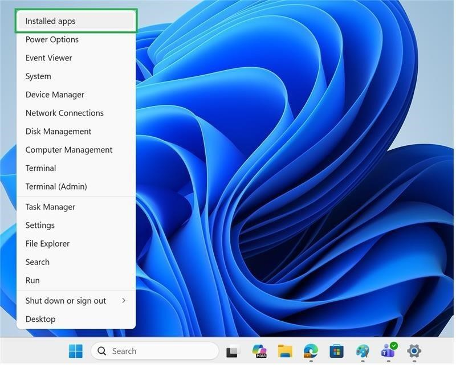Click the taskbar Search box
This screenshot has width=456, height=368.
coord(154,351)
